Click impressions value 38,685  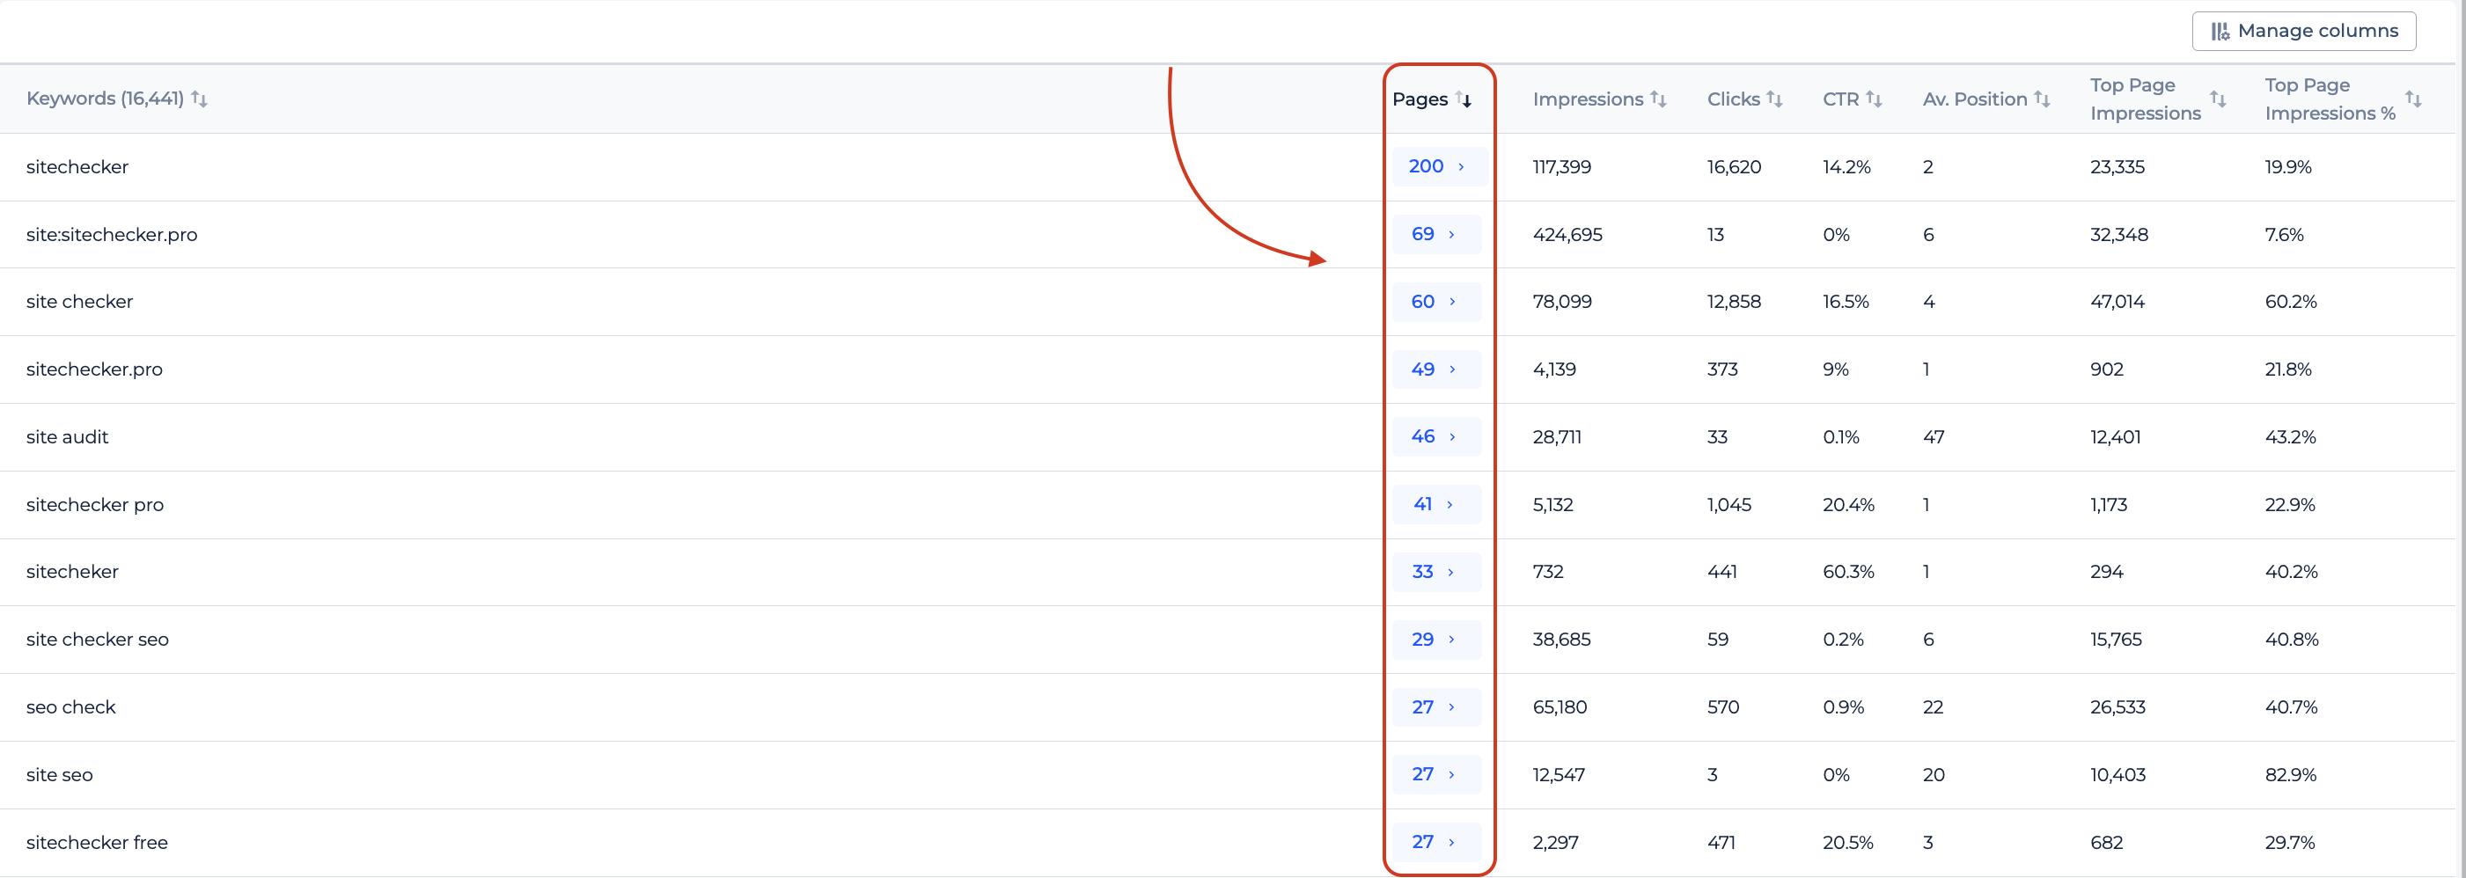pos(1561,639)
